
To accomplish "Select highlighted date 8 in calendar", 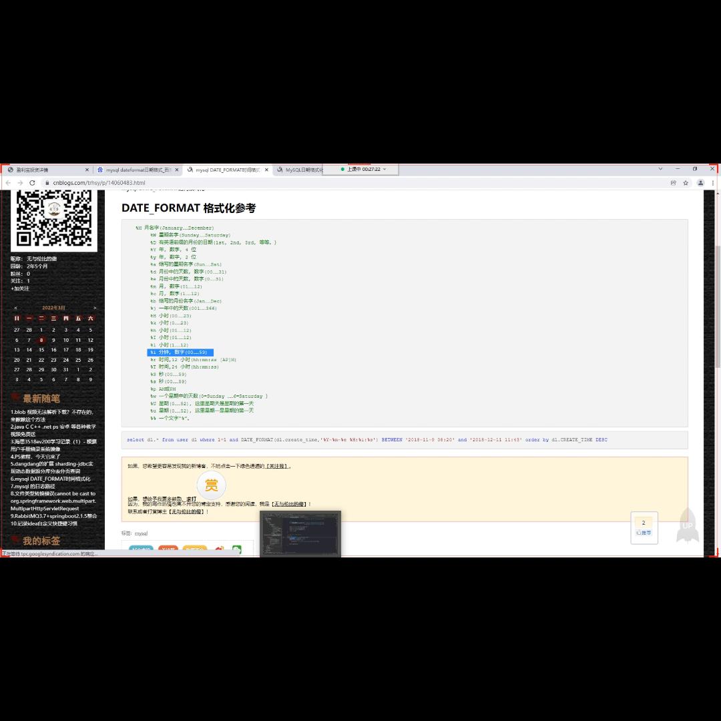I will (x=41, y=340).
